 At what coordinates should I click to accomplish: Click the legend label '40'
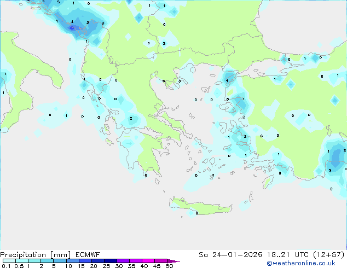coord(144,266)
